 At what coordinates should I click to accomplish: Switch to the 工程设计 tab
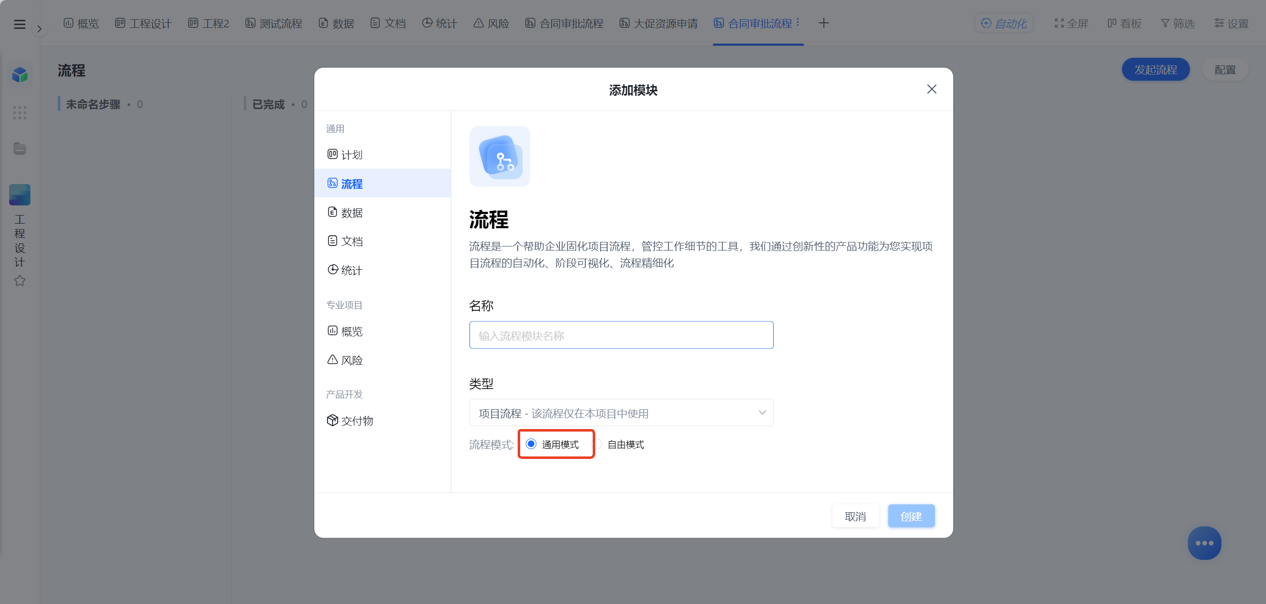click(143, 23)
